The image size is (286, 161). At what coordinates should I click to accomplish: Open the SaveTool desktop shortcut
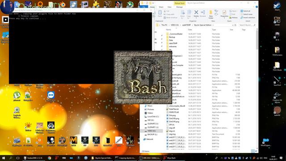point(277,81)
